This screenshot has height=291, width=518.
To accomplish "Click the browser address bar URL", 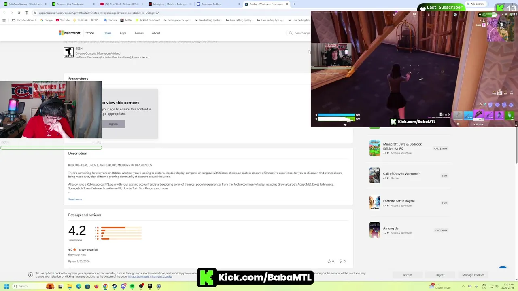I will coord(99,13).
